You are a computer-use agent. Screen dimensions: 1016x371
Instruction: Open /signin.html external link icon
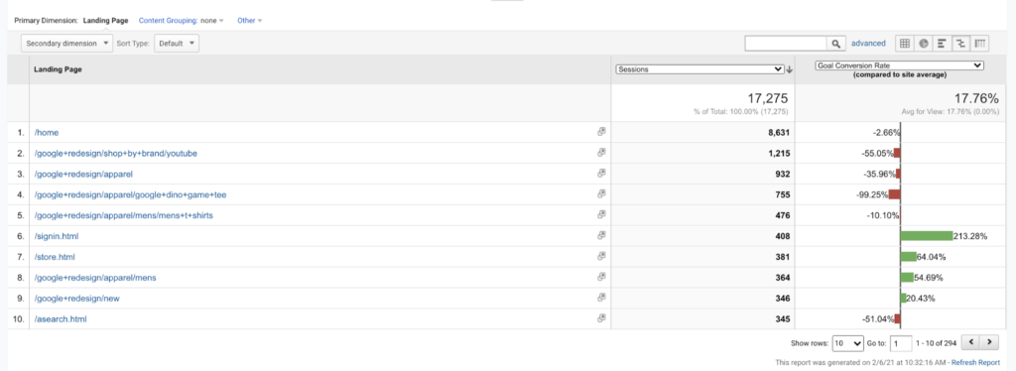pos(601,236)
